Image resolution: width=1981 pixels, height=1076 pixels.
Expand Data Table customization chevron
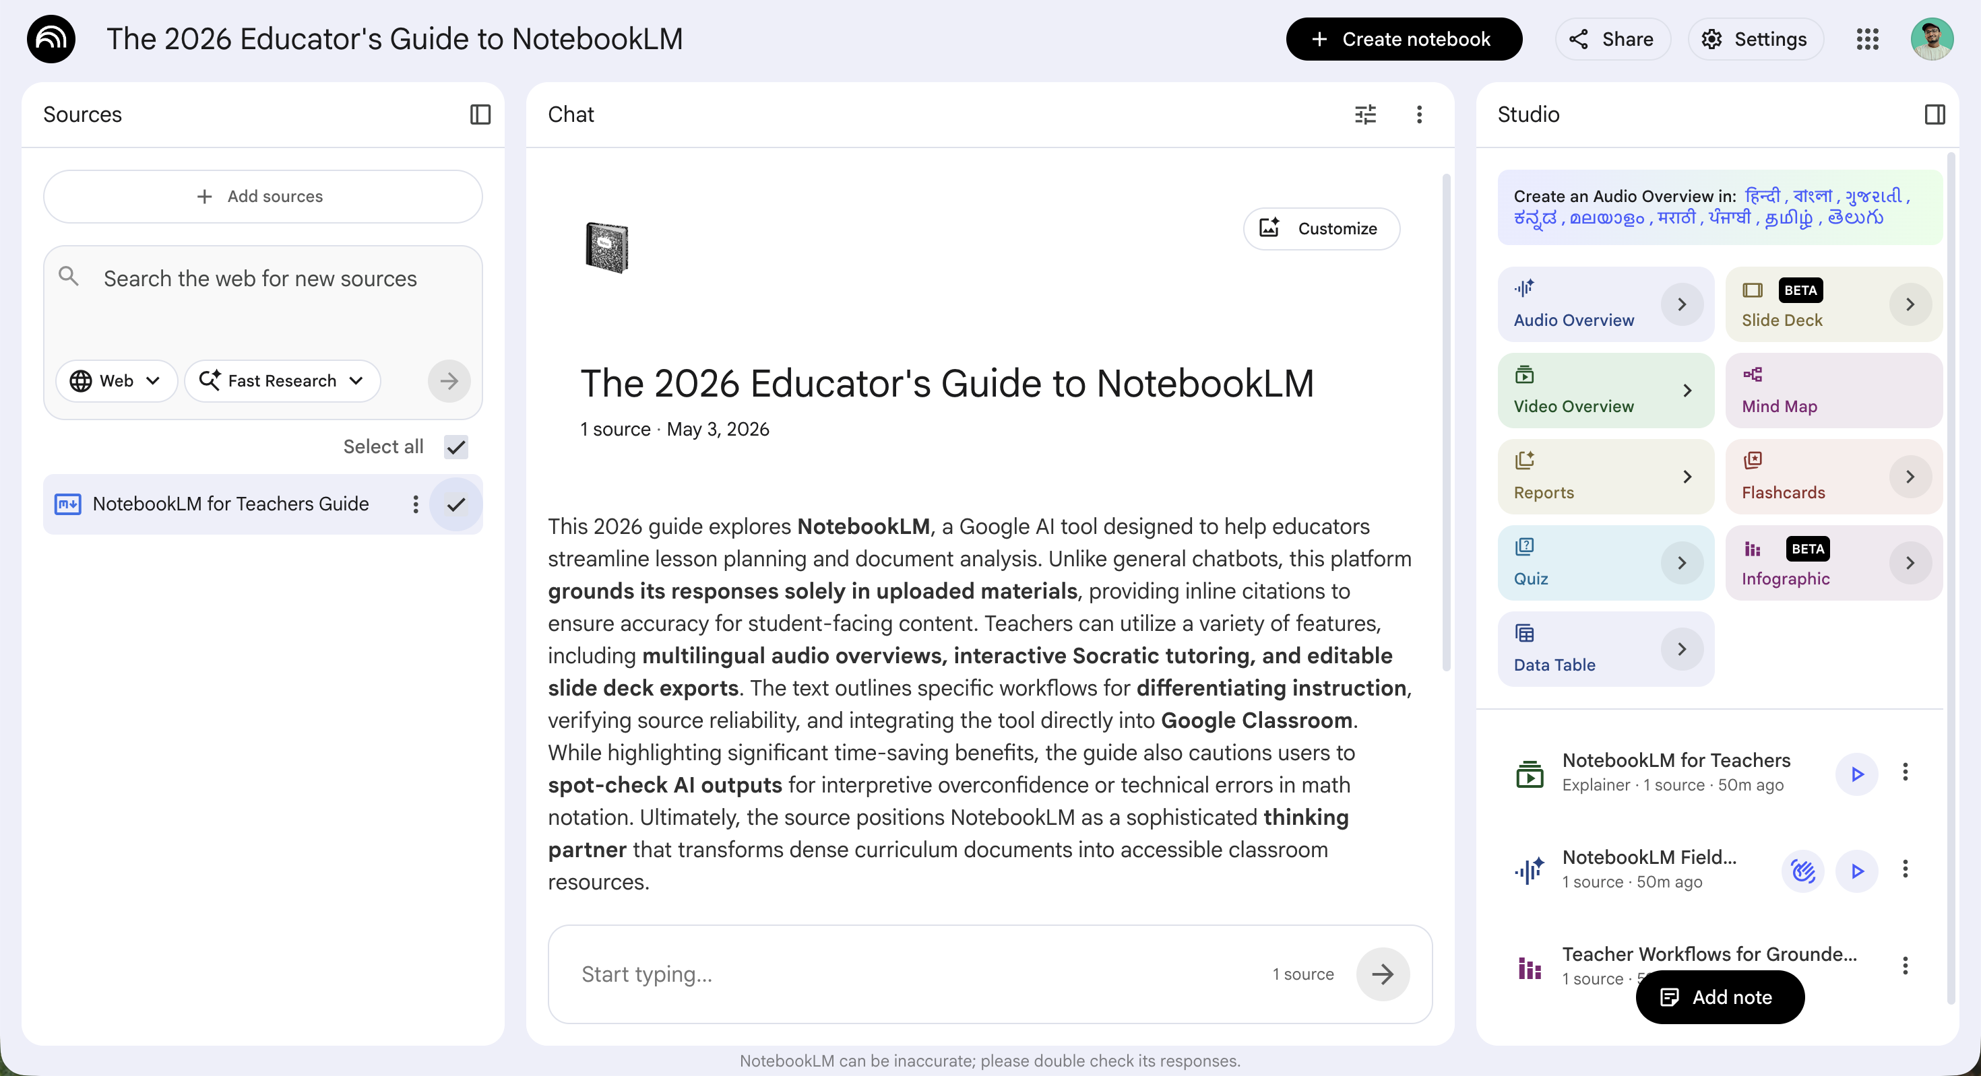point(1682,648)
